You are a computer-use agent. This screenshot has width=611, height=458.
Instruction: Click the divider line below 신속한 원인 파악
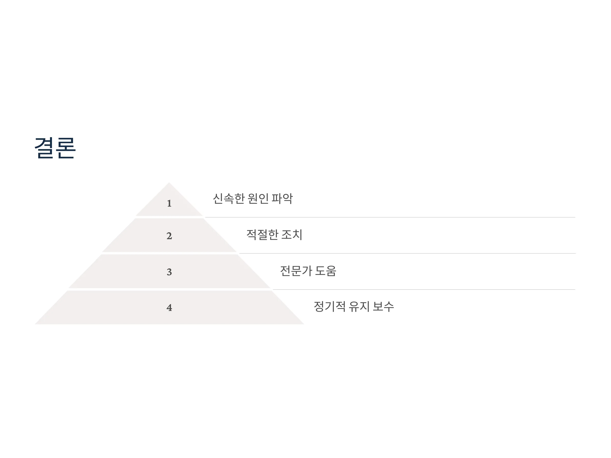390,217
